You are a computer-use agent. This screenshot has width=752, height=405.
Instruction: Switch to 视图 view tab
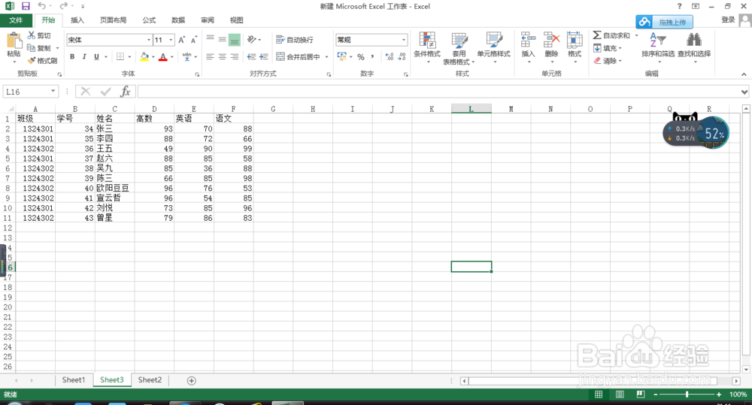click(236, 20)
